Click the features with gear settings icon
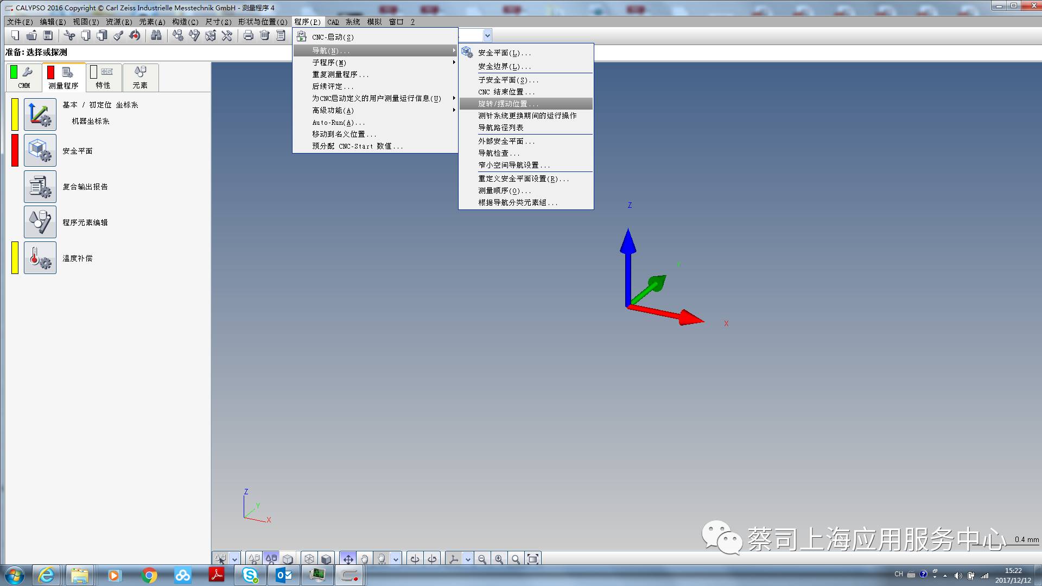Viewport: 1042px width, 586px height. [178, 36]
